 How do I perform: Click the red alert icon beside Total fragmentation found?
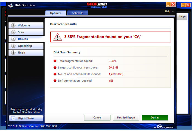pos(55,61)
